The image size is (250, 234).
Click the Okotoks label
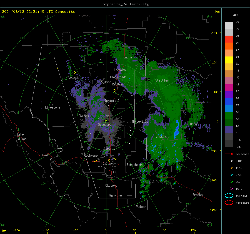coord(111,186)
